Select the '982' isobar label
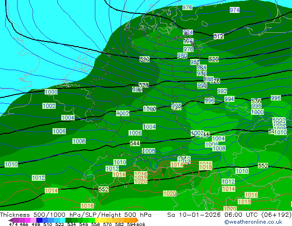Screen dimensions: 292x226 (195, 62)
